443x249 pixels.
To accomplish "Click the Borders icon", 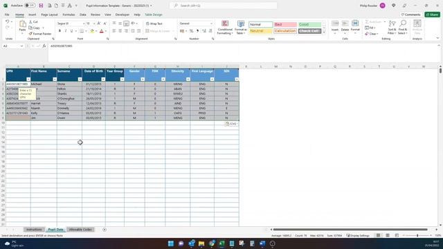I will coord(82,30).
